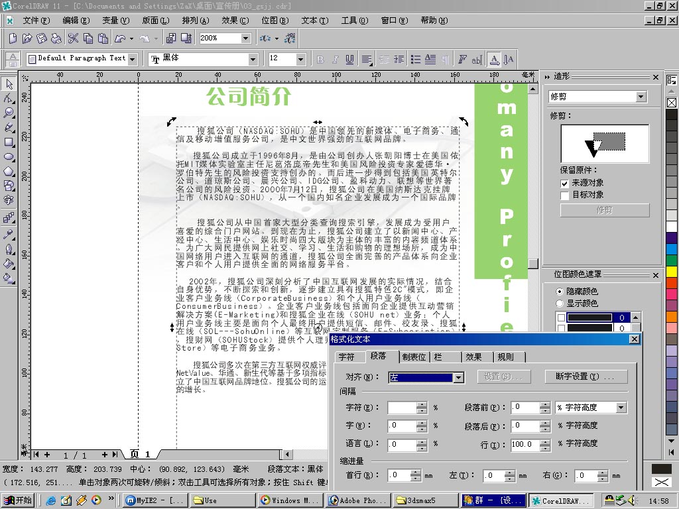This screenshot has height=509, width=679.
Task: Expand the Undo history dropdown arrow
Action: (x=132, y=38)
